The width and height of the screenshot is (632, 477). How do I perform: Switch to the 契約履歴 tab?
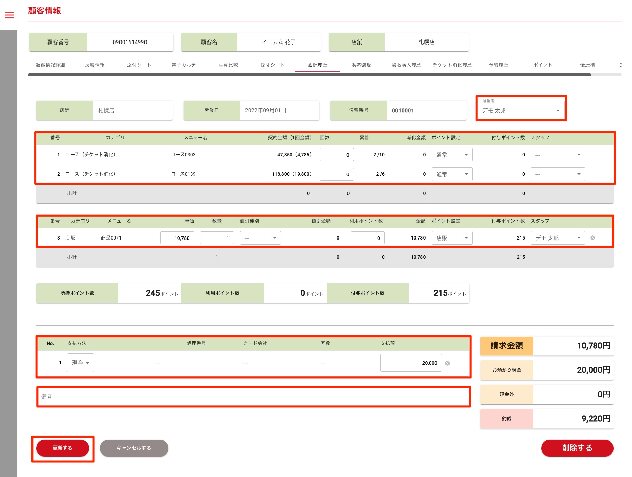click(362, 65)
